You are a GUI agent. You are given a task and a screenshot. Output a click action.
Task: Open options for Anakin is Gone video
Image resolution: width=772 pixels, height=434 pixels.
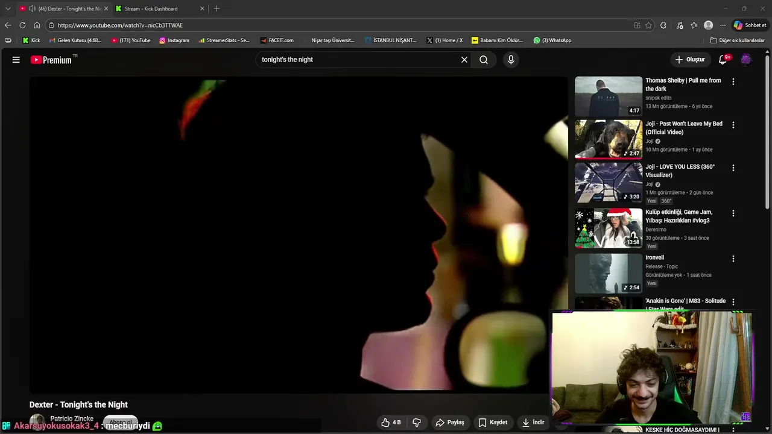click(x=733, y=301)
